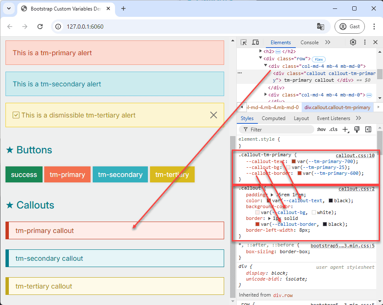Open the Gast profile button

[350, 27]
